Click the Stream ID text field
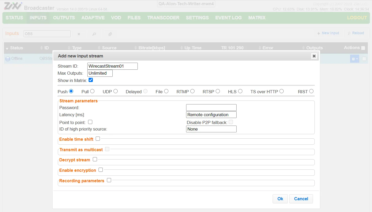This screenshot has height=212, width=372. pyautogui.click(x=112, y=66)
